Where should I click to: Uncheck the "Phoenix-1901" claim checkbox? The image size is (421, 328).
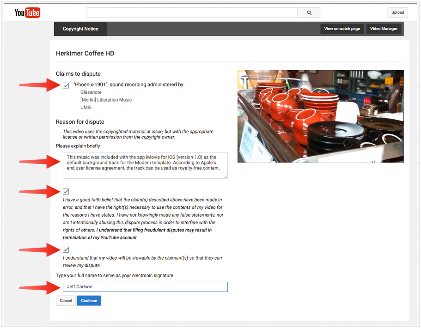point(66,85)
